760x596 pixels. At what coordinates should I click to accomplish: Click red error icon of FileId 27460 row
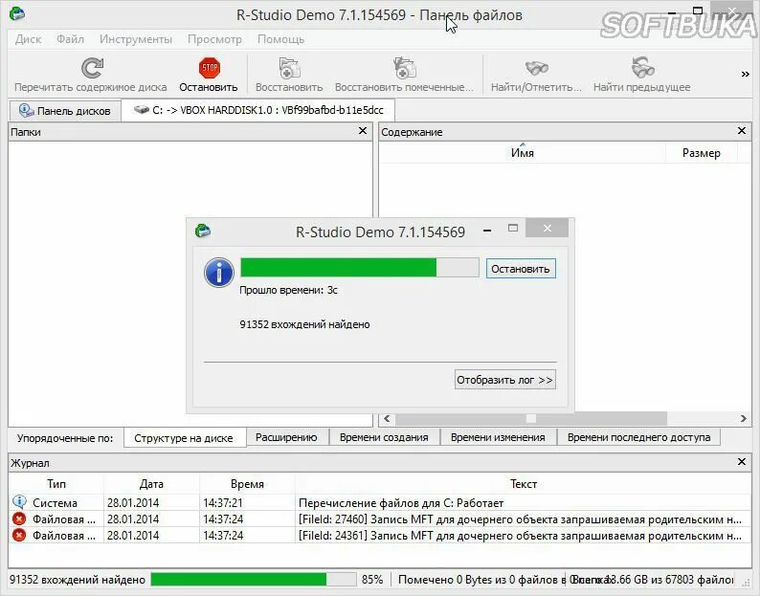[19, 519]
